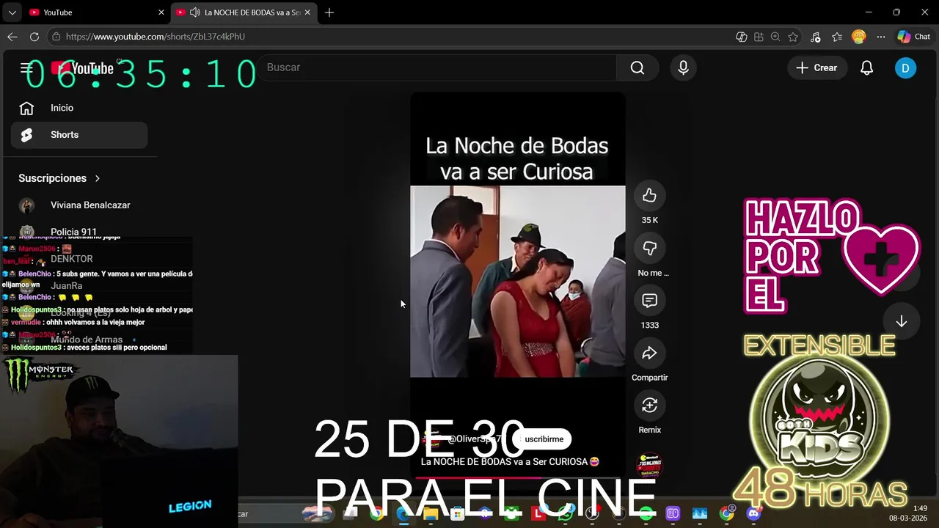Open the Edge profile avatar

click(859, 37)
